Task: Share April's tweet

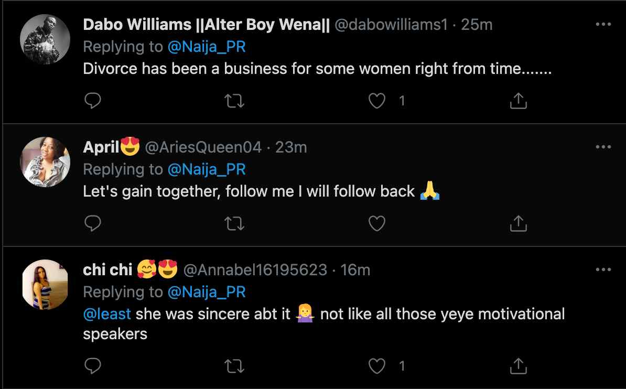Action: pyautogui.click(x=518, y=223)
